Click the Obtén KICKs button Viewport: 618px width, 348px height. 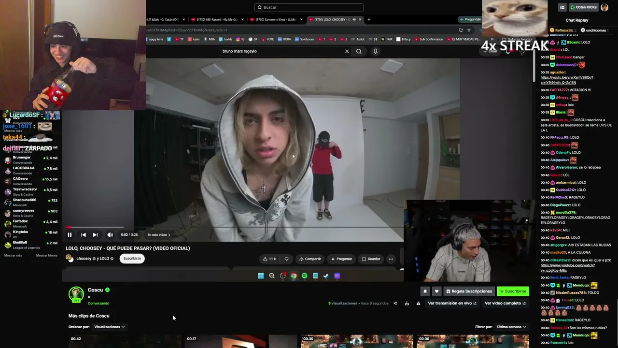tap(583, 7)
